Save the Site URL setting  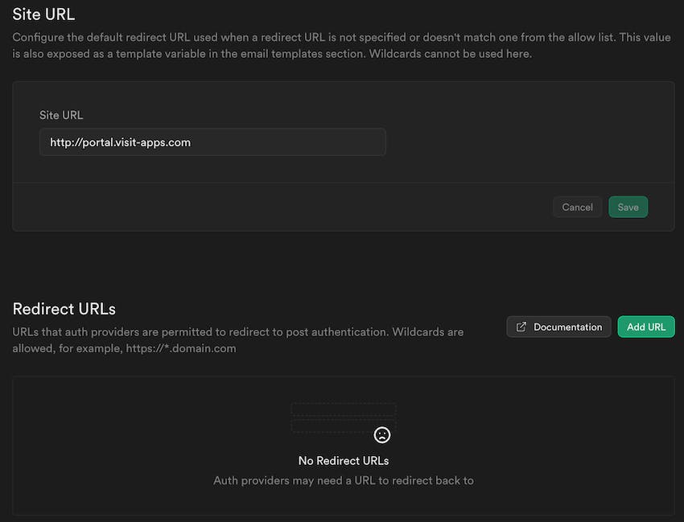(x=628, y=208)
